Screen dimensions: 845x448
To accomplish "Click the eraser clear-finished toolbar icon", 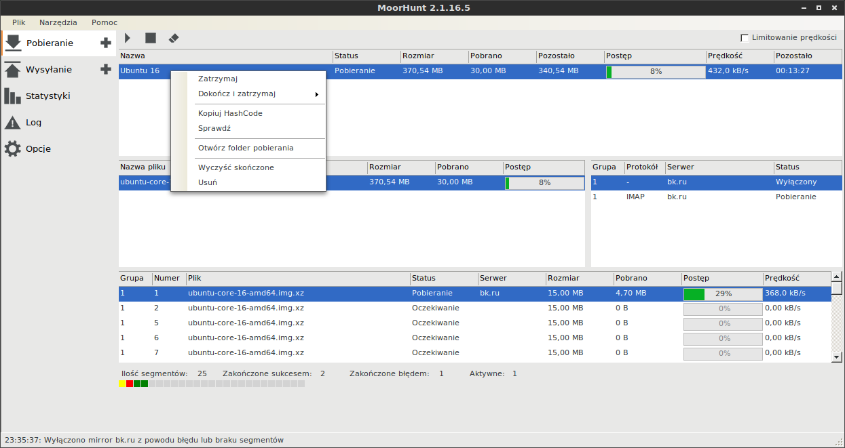I will click(x=173, y=39).
